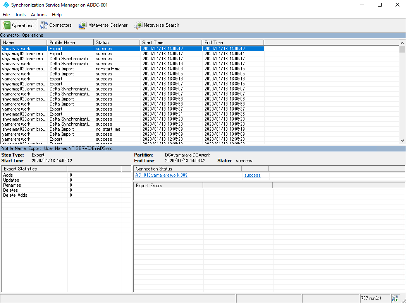406x303 pixels.
Task: Open Metaverse Search
Action: [x=157, y=25]
